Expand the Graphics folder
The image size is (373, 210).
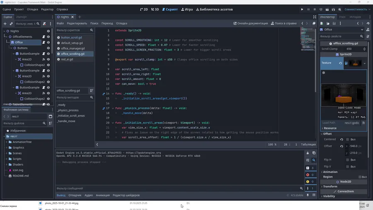click(7, 148)
